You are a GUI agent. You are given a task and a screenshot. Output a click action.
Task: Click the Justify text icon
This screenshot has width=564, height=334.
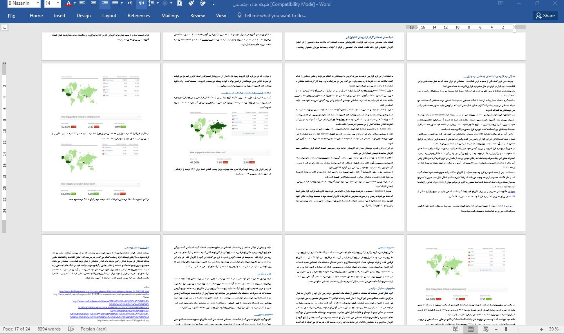(115, 4)
